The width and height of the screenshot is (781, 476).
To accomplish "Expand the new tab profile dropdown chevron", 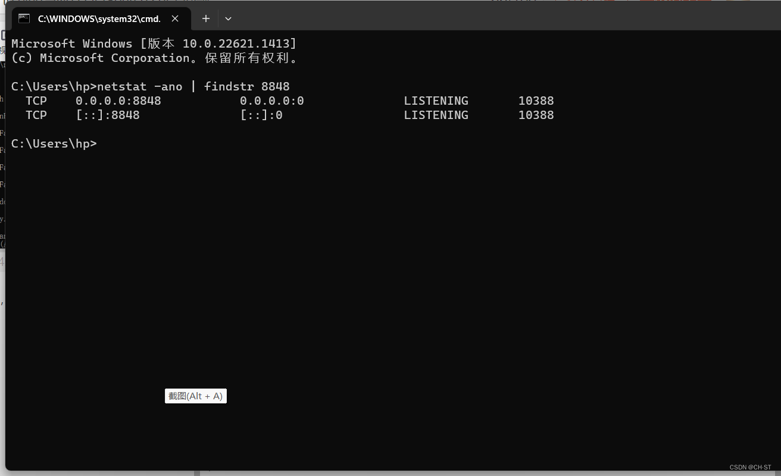I will pos(228,18).
